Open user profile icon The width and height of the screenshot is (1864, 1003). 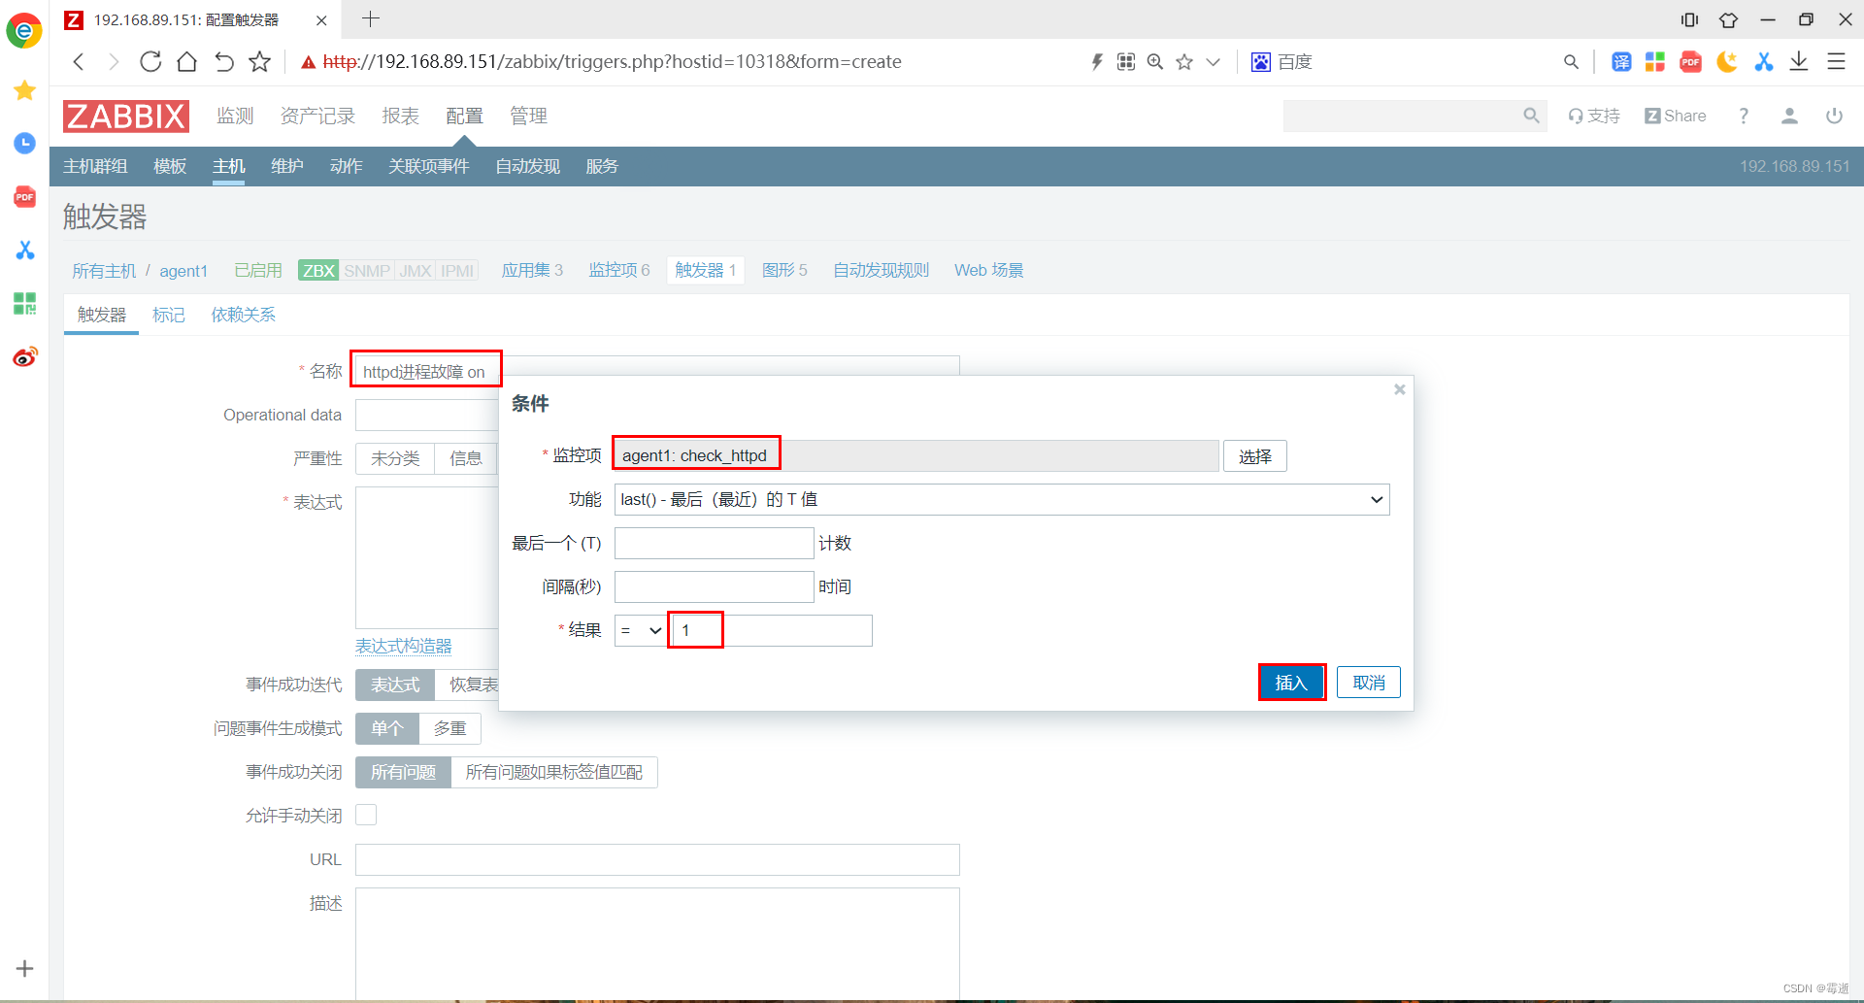[1789, 116]
